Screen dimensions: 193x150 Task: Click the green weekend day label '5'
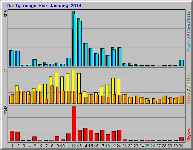tap(35, 146)
